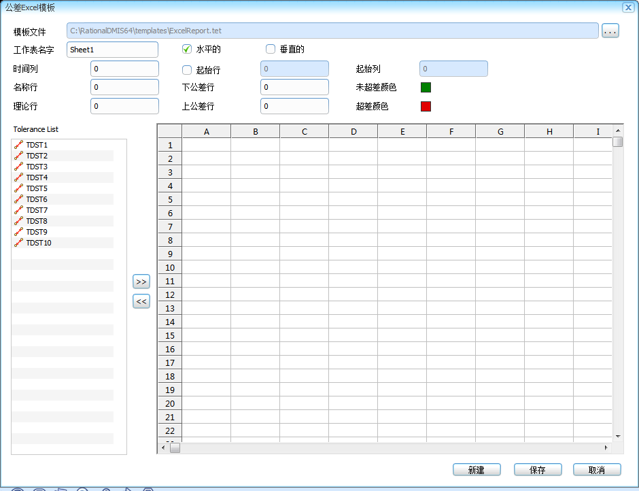Click the tolerance icon next to TDST5
This screenshot has width=639, height=491.
pyautogui.click(x=18, y=188)
